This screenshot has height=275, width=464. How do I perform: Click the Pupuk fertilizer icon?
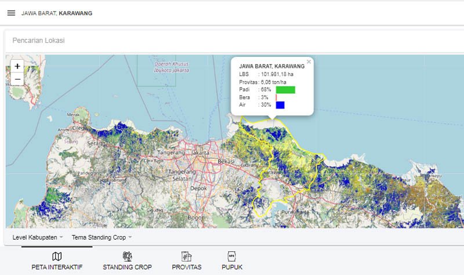231,256
